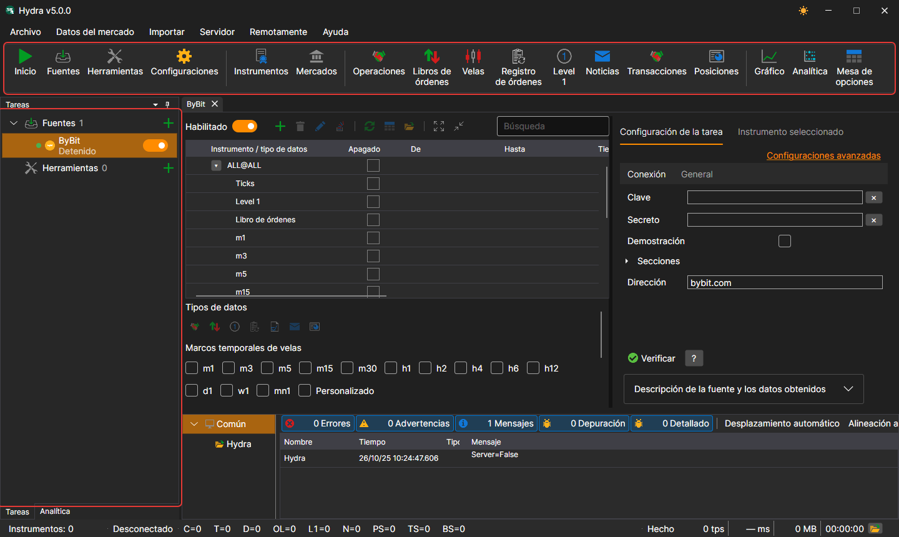Open Registro de órdenes in toolbar
Screen dimensions: 899x537
pyautogui.click(x=518, y=56)
